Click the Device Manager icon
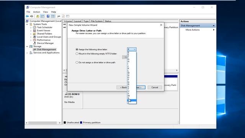This screenshot has width=245, height=138. pos(34,43)
